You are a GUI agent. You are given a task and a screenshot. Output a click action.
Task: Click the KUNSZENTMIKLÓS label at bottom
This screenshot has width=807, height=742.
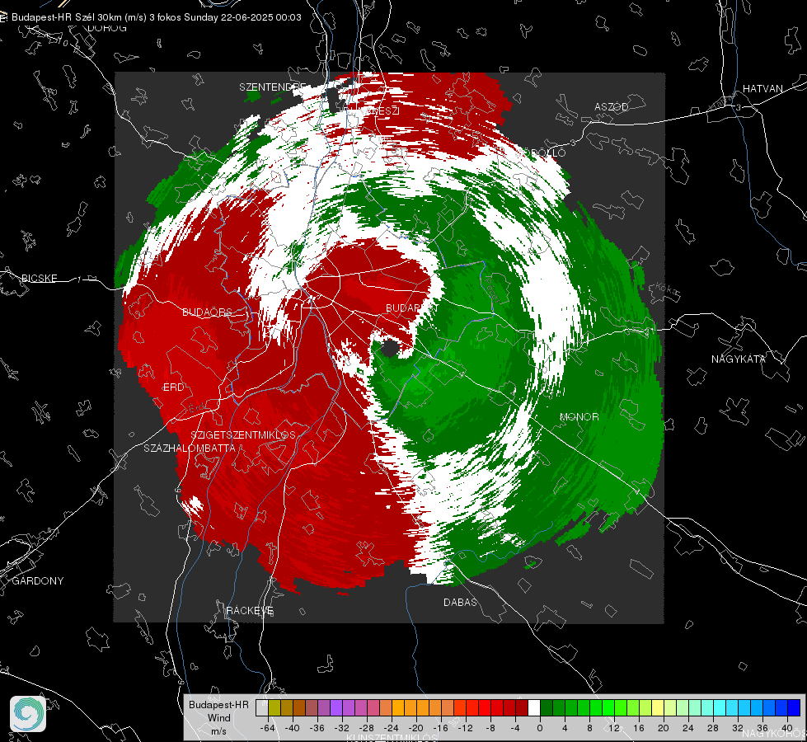pos(392,738)
